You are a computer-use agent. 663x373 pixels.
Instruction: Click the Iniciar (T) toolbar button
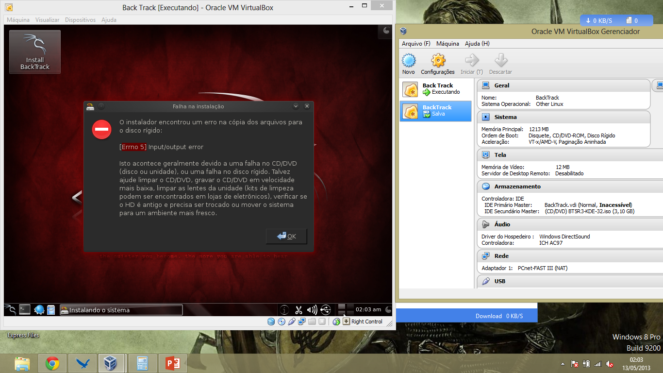(x=472, y=64)
